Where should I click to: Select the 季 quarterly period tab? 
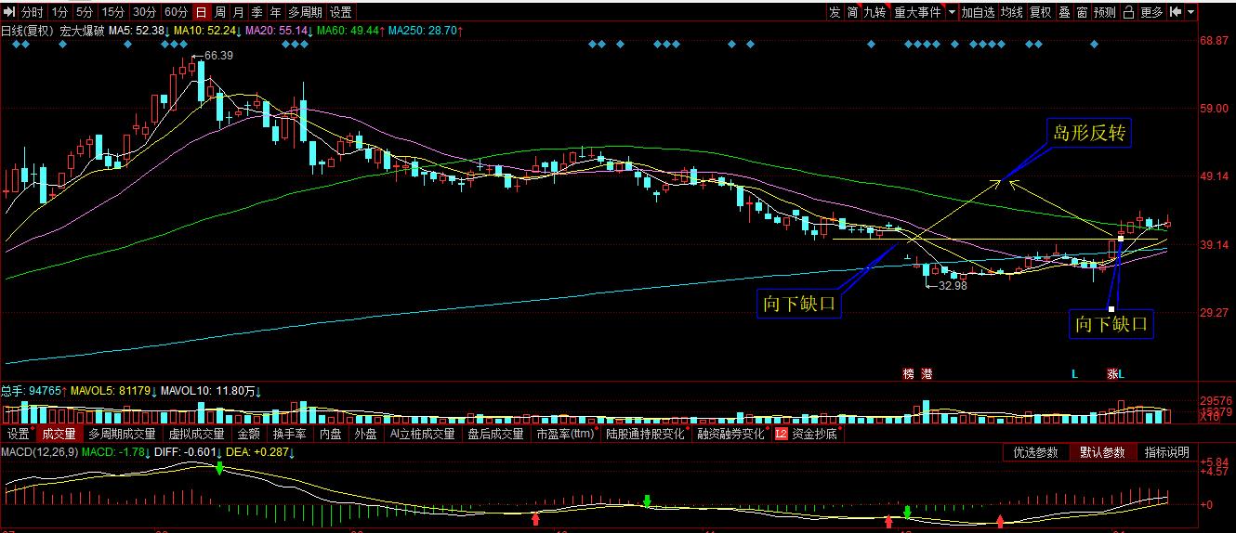point(257,12)
